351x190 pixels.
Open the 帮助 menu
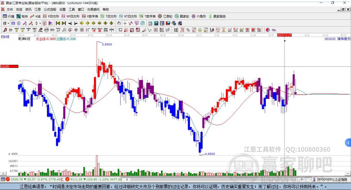(106, 9)
